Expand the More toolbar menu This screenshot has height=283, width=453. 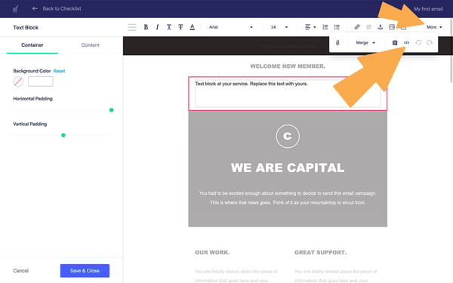click(x=434, y=27)
